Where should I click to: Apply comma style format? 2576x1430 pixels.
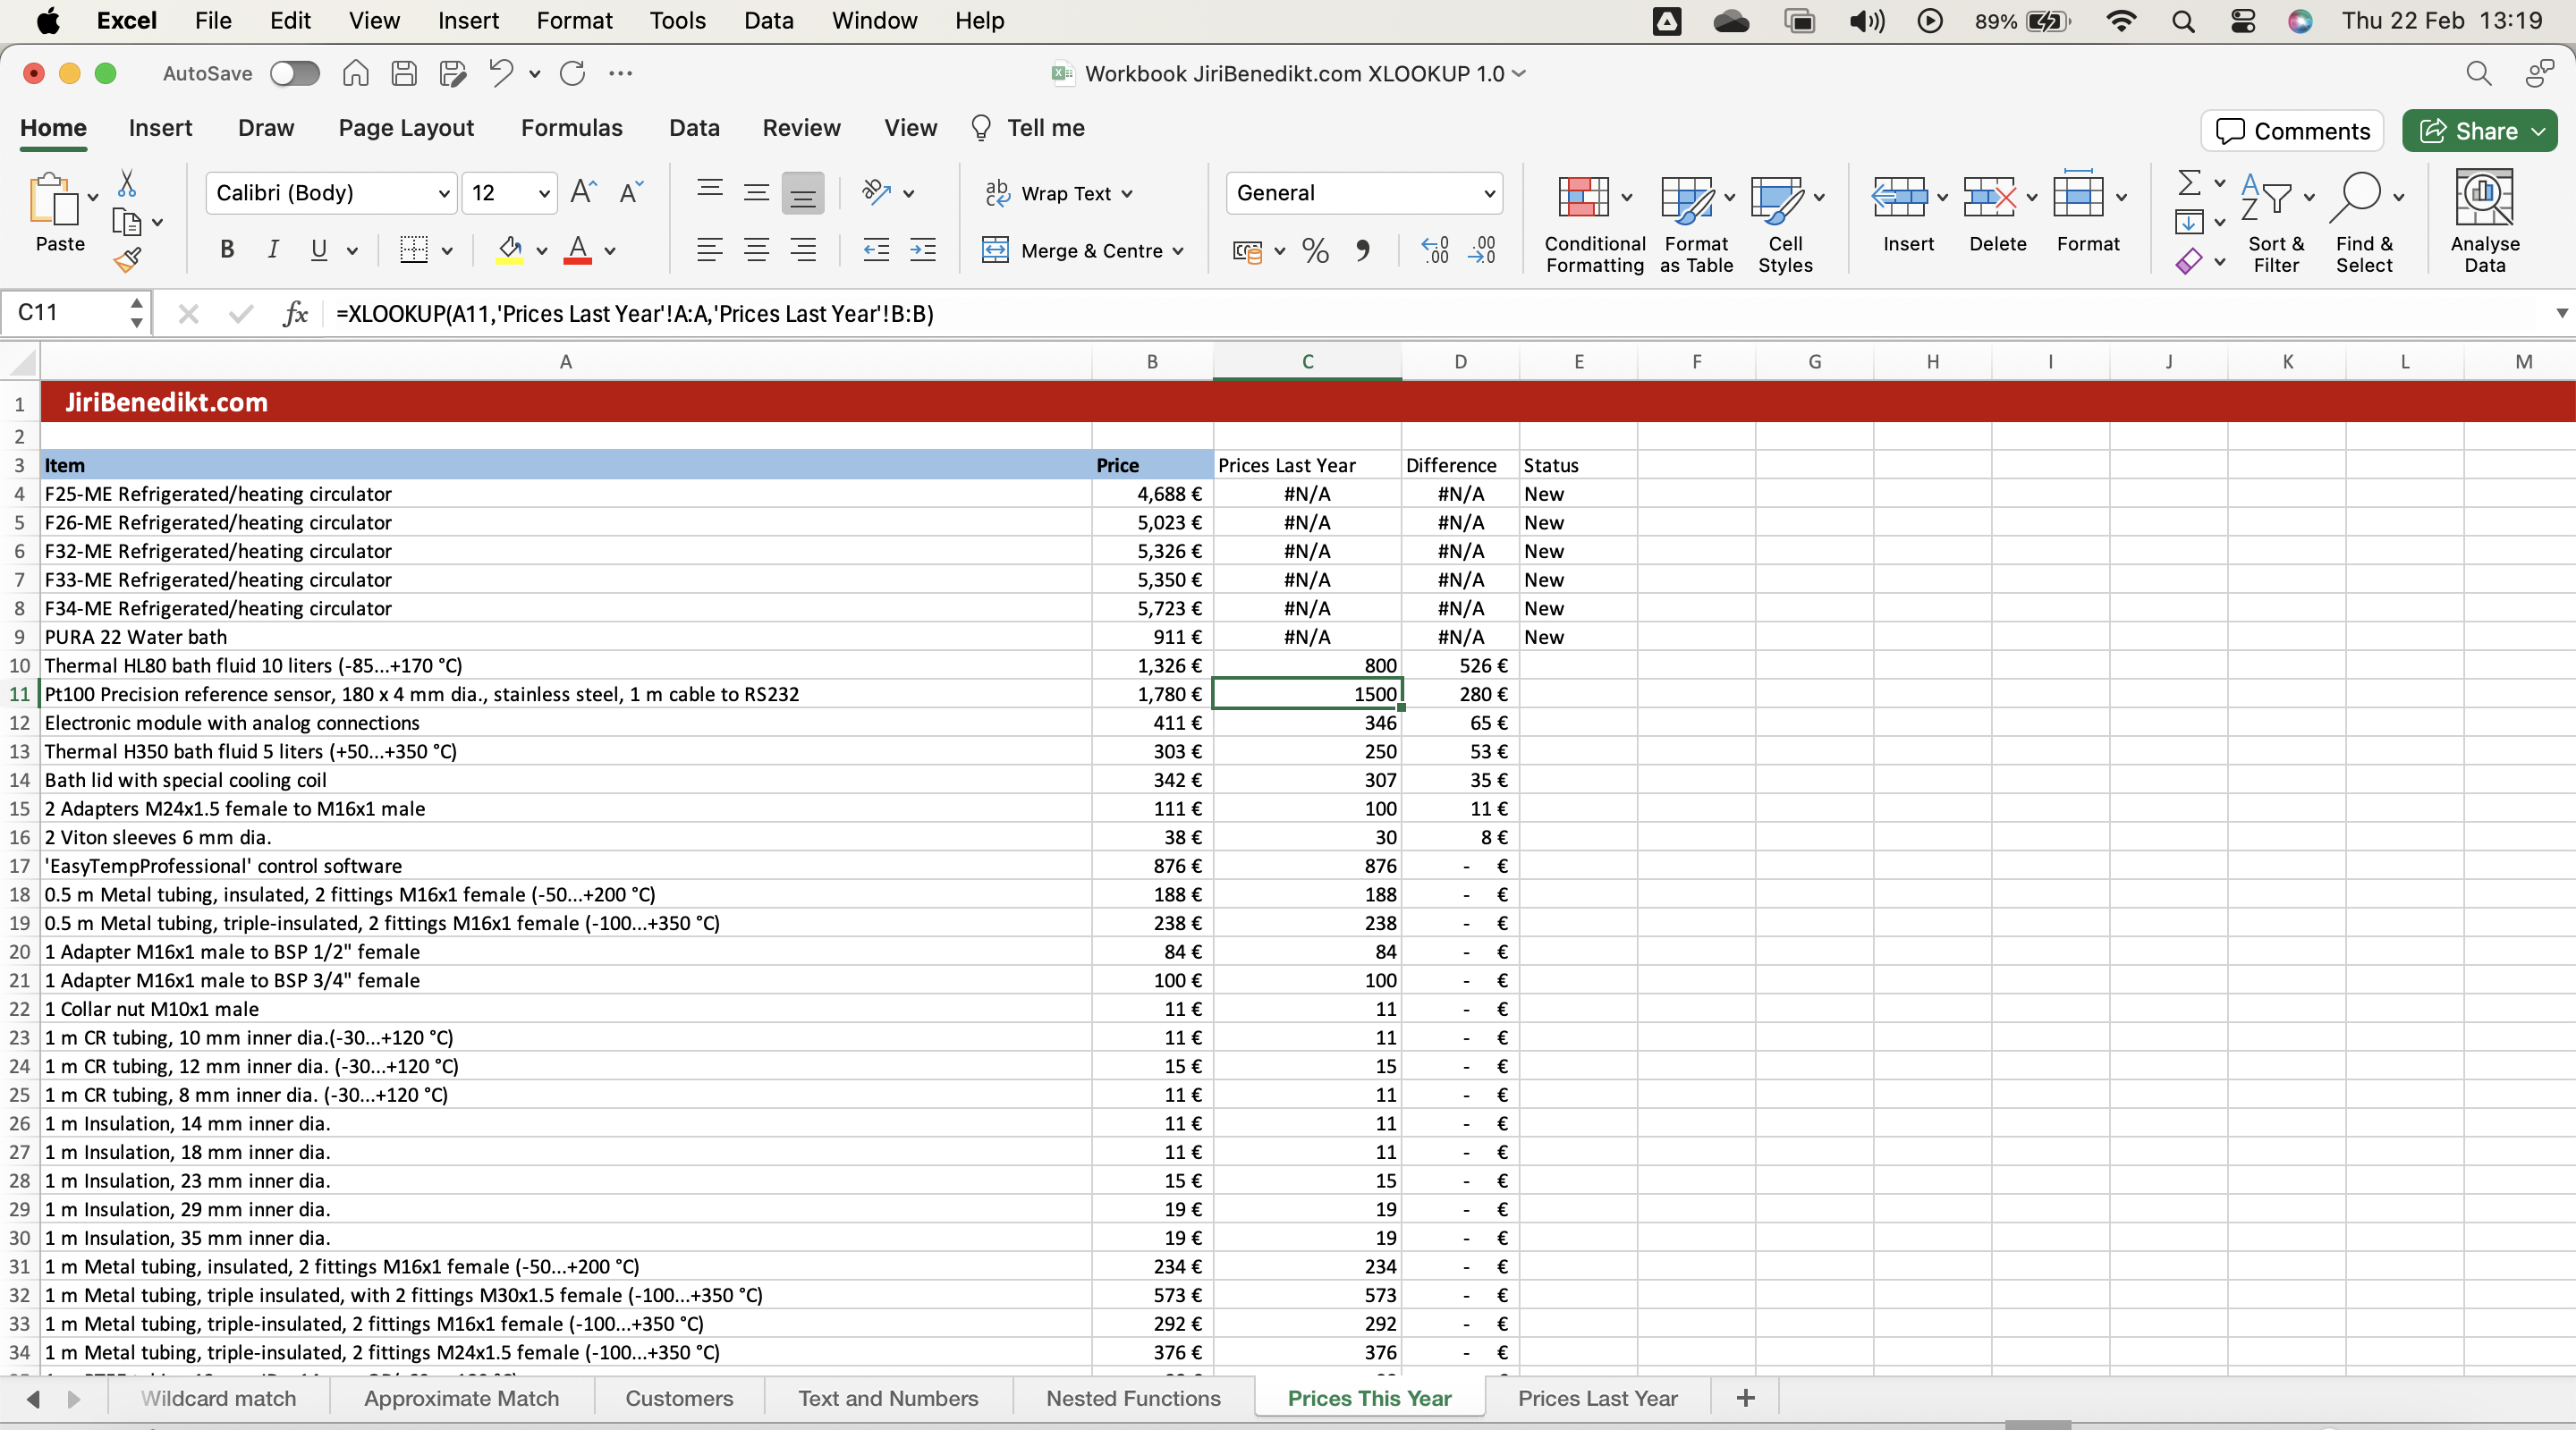[1362, 250]
